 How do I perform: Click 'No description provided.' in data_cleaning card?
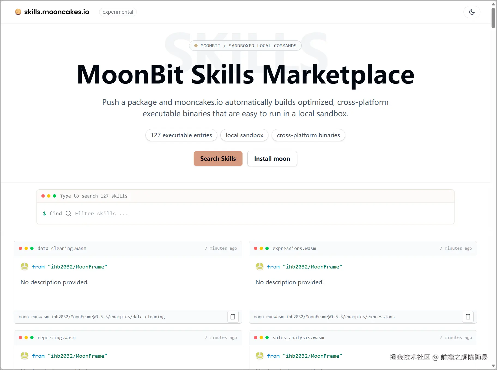tap(54, 282)
